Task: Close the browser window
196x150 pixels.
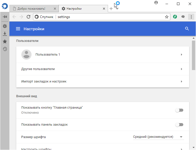Action: [190, 4]
